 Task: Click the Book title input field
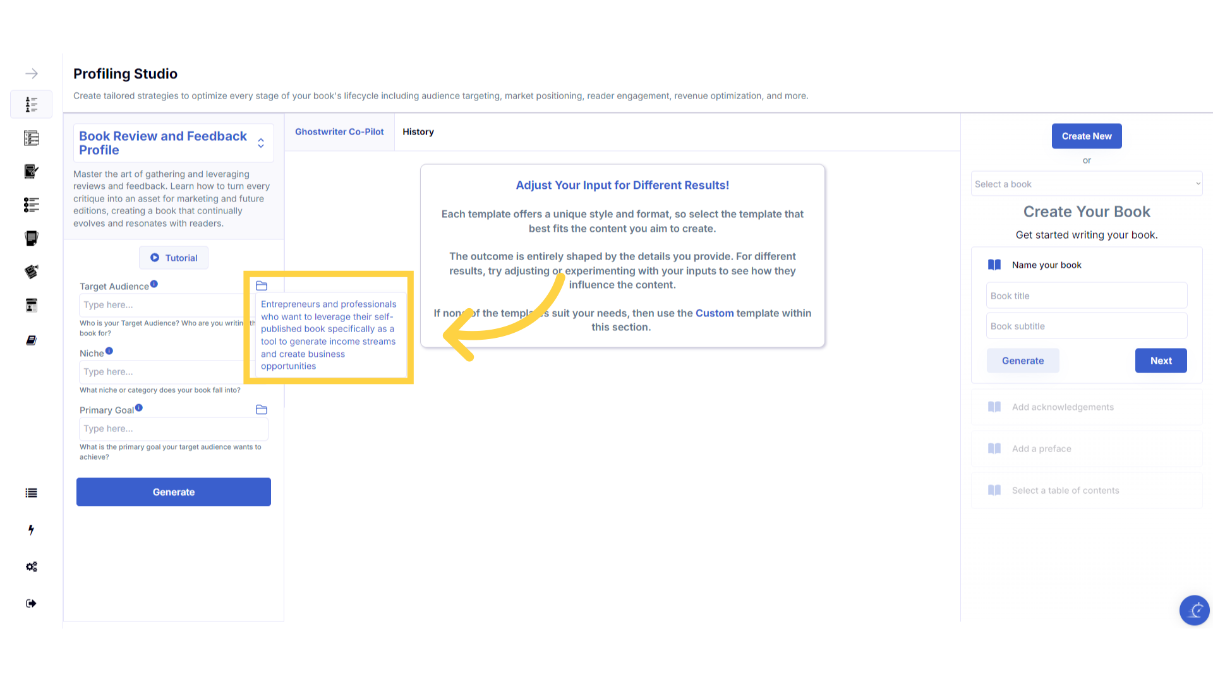point(1086,296)
